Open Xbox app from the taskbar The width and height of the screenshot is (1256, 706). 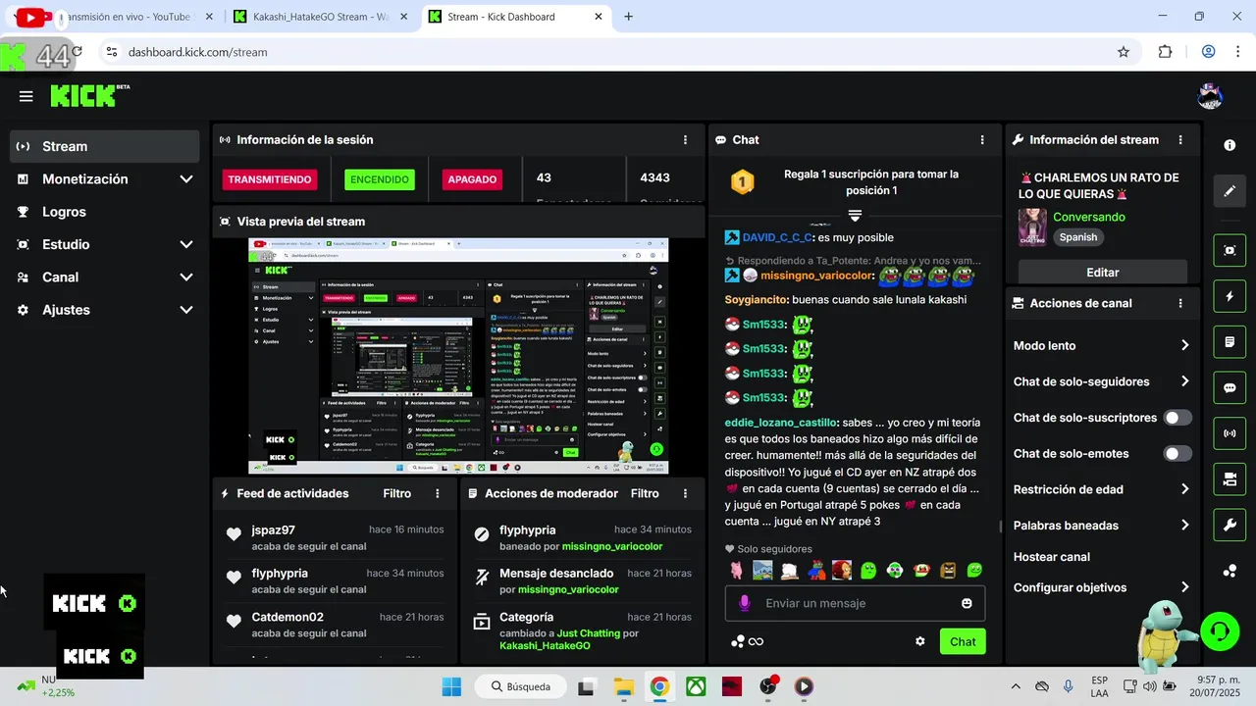coord(696,686)
